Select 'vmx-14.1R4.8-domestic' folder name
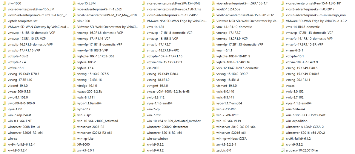The image size is (355, 154). 303,27
